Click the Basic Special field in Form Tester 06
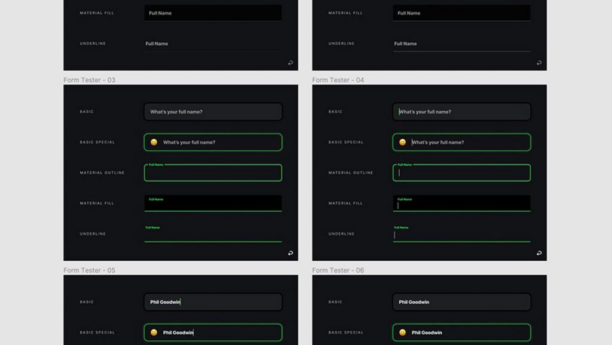This screenshot has width=612, height=345. [x=461, y=332]
